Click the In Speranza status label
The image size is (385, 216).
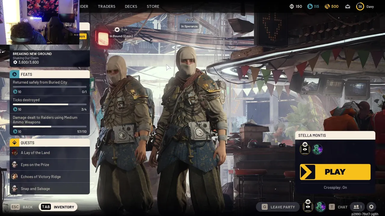189,26
